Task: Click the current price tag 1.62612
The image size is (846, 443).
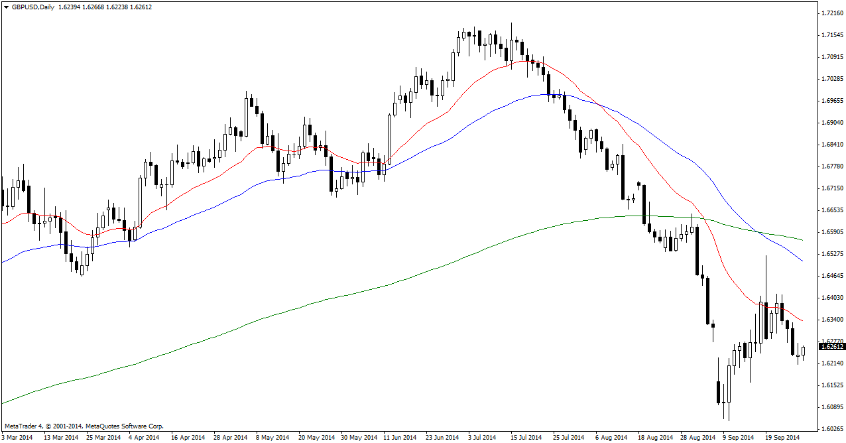Action: (832, 347)
